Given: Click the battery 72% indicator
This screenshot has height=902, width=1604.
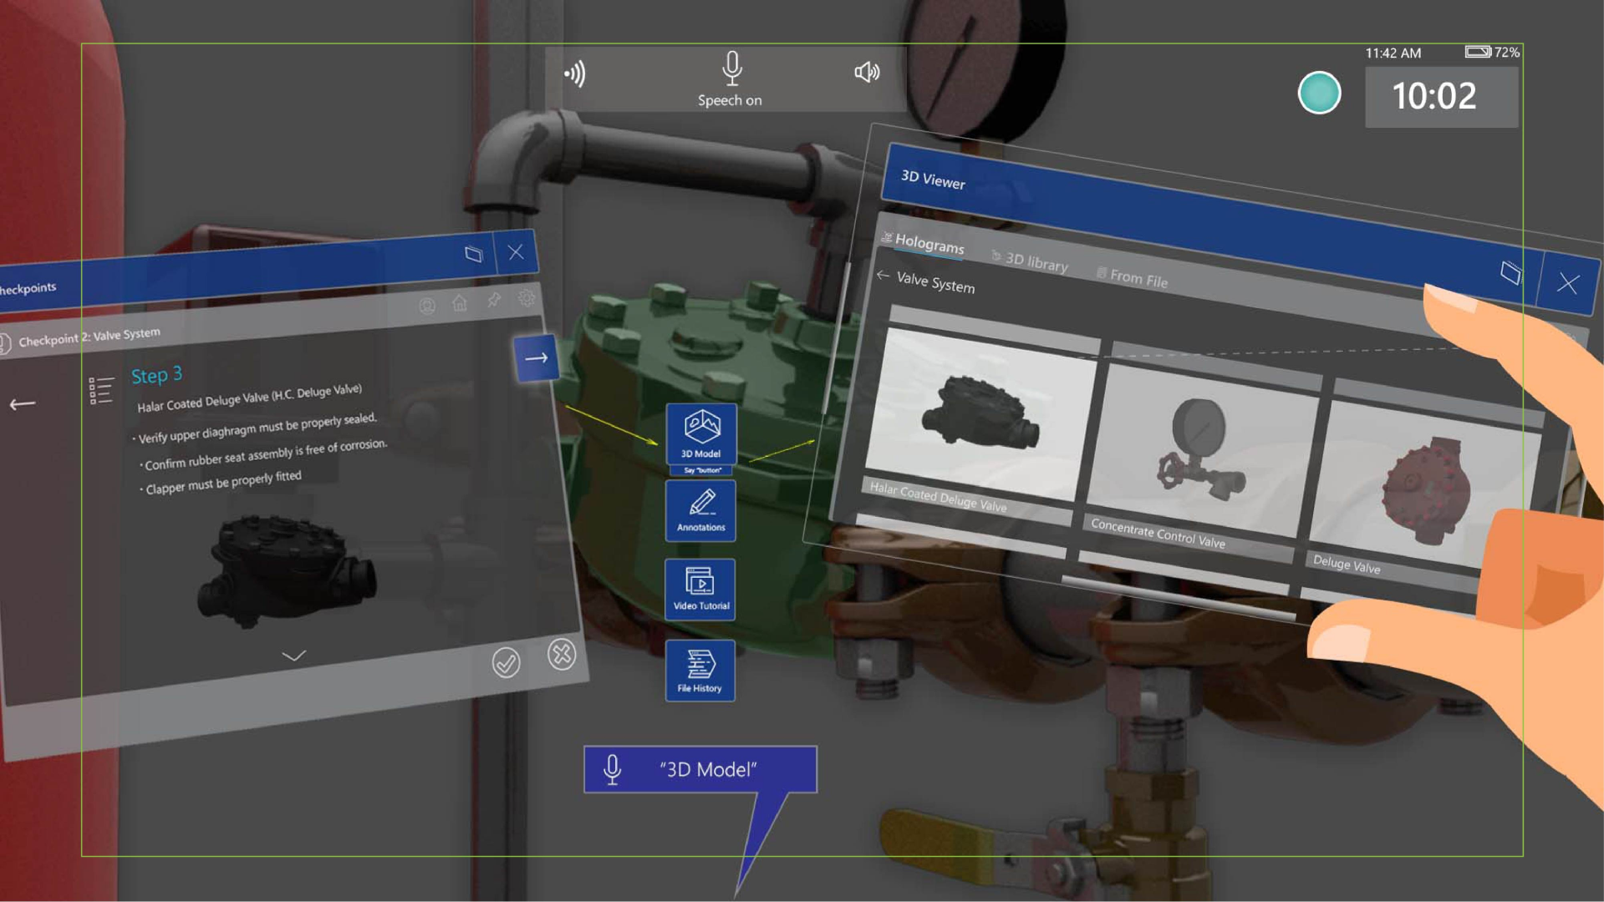Looking at the screenshot, I should coord(1492,52).
